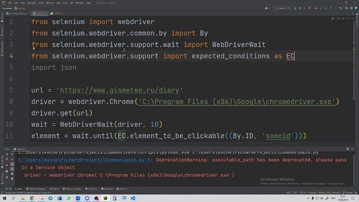Open the user account dropdown in toolbar
The width and height of the screenshot is (359, 202).
click(x=267, y=8)
